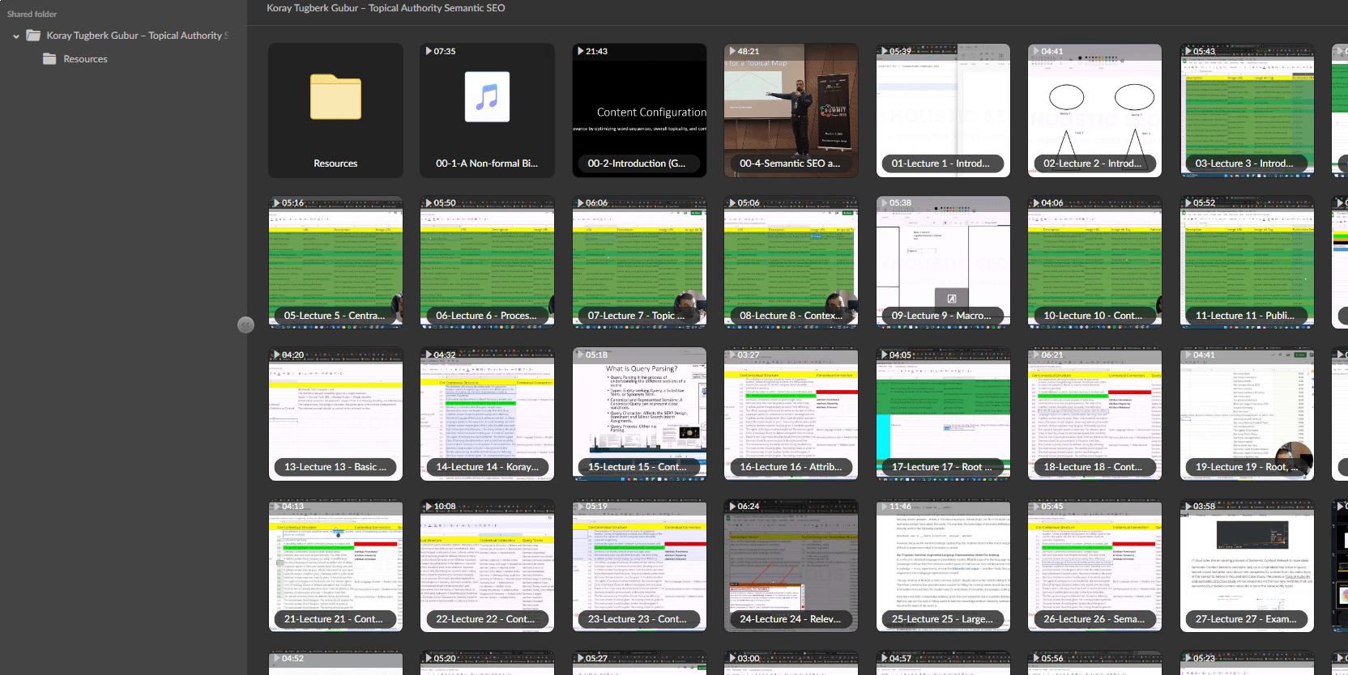Open 22-Lecture 22 - Cont... video

[487, 566]
